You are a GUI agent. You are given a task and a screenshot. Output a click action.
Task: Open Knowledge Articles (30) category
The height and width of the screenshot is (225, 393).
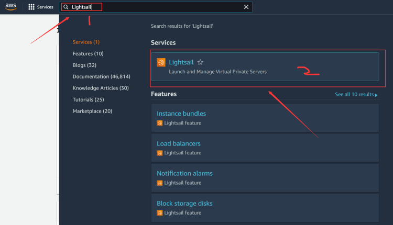(101, 88)
